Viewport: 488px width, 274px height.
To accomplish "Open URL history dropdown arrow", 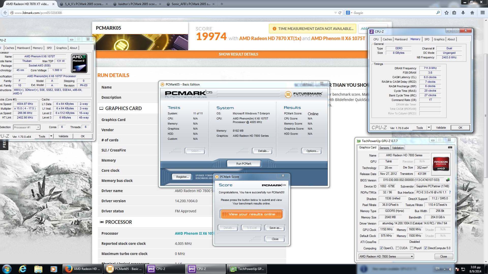I will pos(335,13).
